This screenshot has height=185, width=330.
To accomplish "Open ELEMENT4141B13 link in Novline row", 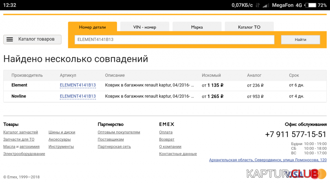I will click(x=78, y=96).
